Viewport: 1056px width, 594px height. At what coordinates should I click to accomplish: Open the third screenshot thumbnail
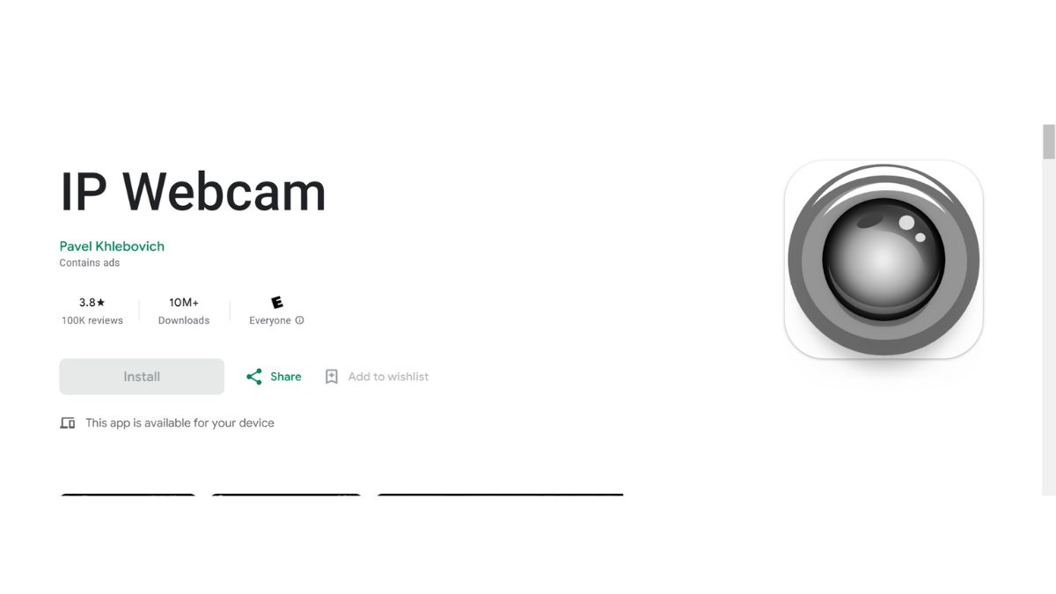click(x=500, y=495)
